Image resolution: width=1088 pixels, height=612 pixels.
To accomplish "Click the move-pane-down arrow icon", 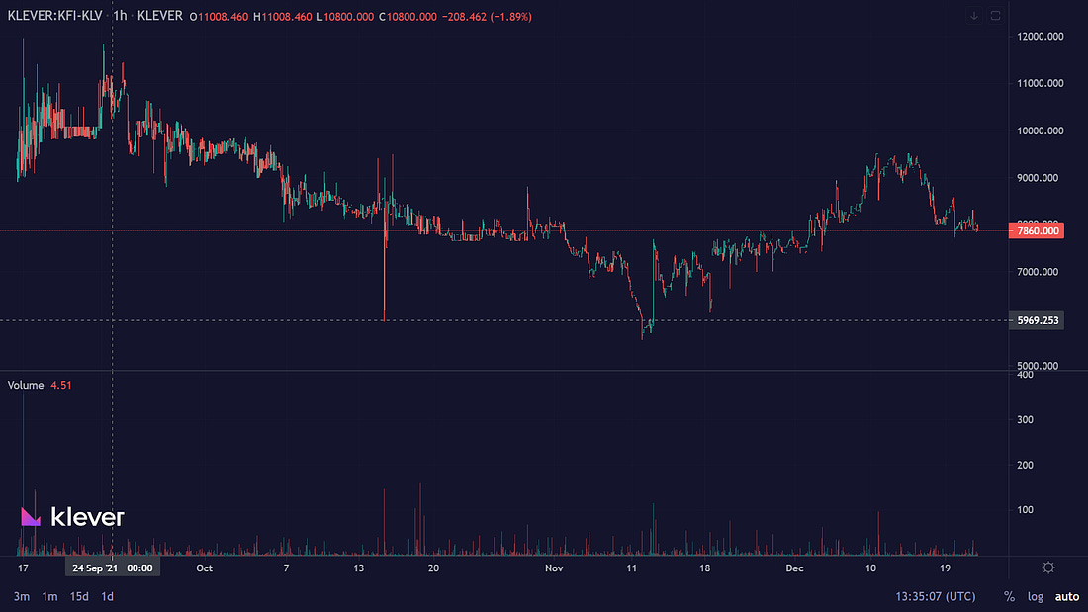I will (x=974, y=16).
